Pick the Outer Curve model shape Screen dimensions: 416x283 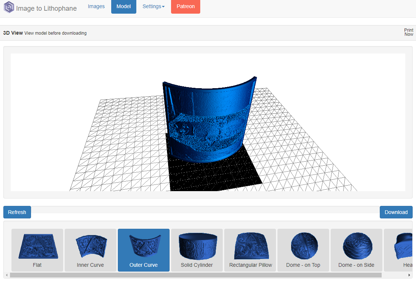(143, 250)
